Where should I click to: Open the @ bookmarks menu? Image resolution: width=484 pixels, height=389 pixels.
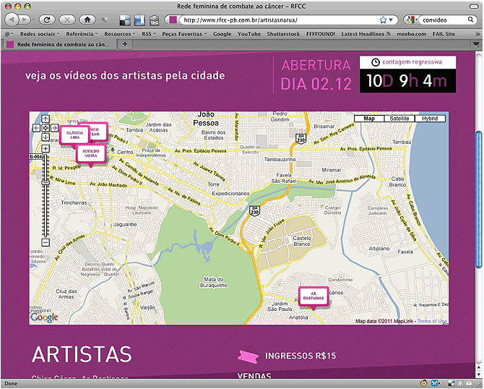(x=9, y=34)
